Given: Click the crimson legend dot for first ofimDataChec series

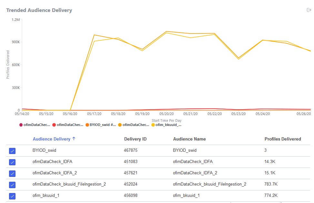Looking at the screenshot, I should (x=21, y=125).
